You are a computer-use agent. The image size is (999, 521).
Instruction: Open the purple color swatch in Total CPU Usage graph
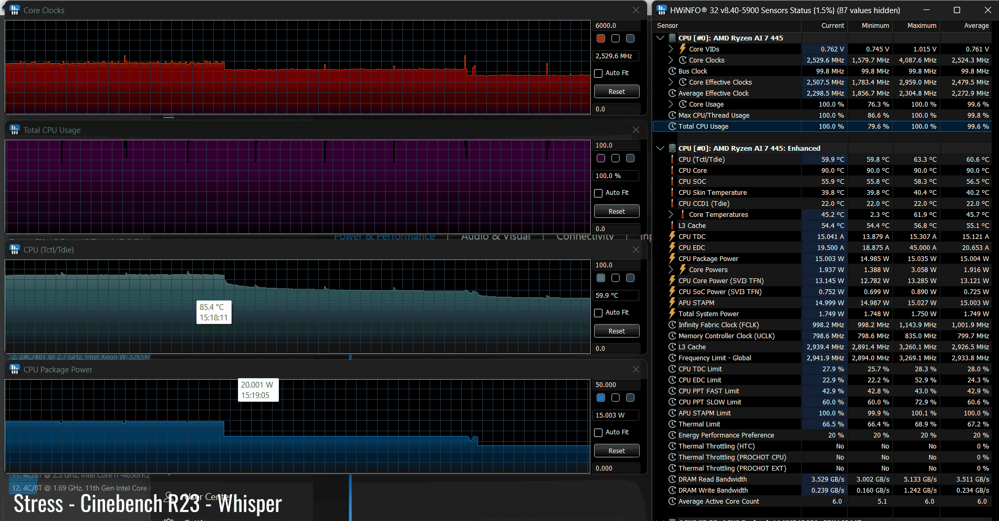click(601, 158)
